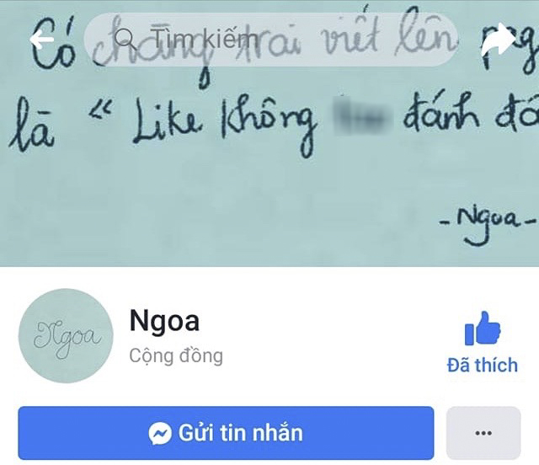Image resolution: width=539 pixels, height=465 pixels.
Task: Toggle the Đã thích liked status
Action: pos(483,342)
